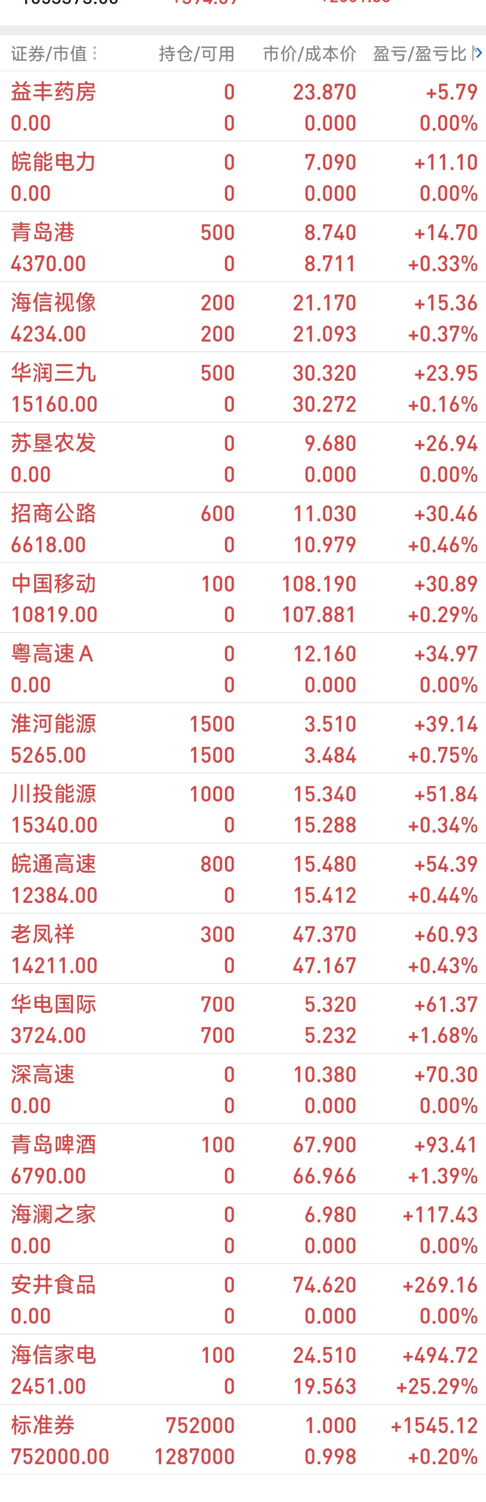This screenshot has width=486, height=1502.
Task: Open the 标准券 row
Action: click(x=243, y=1440)
